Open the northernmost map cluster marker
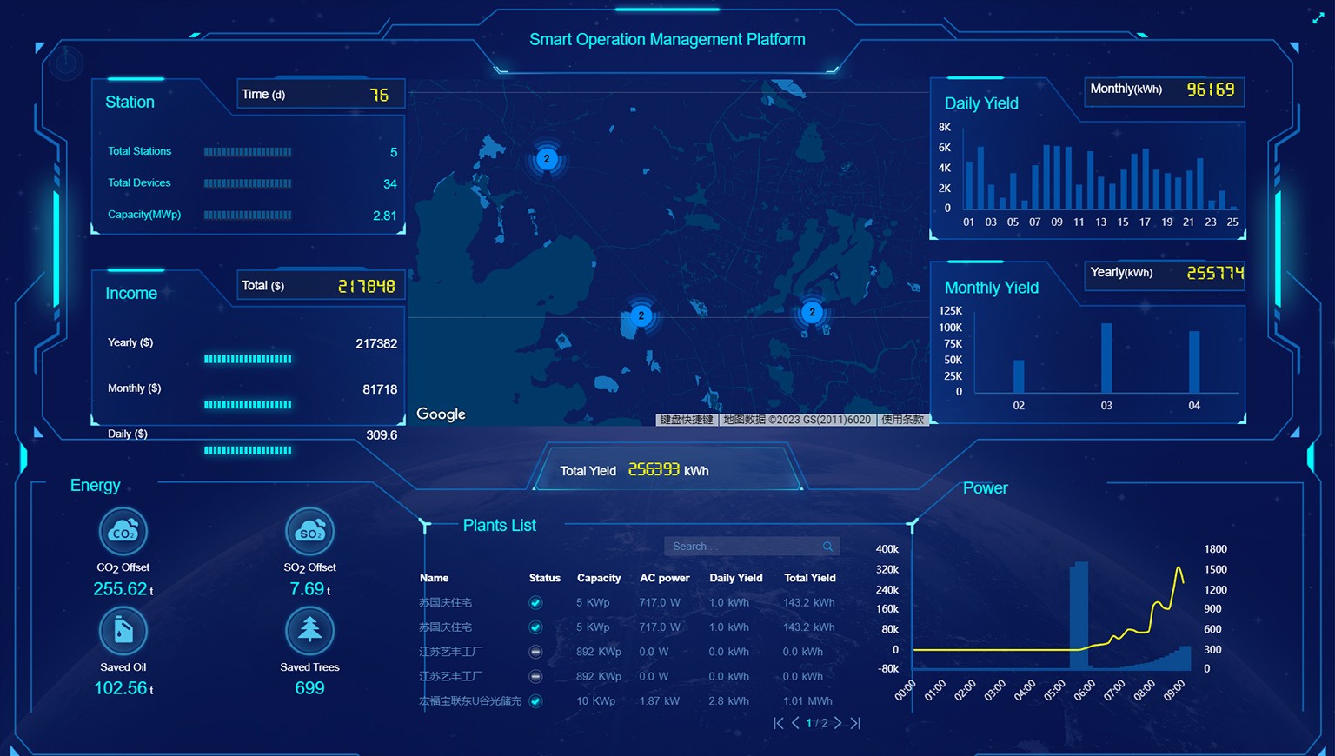1335x756 pixels. pos(547,159)
